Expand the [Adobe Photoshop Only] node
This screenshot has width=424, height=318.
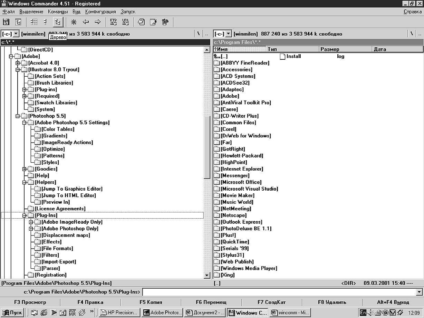pos(31,229)
